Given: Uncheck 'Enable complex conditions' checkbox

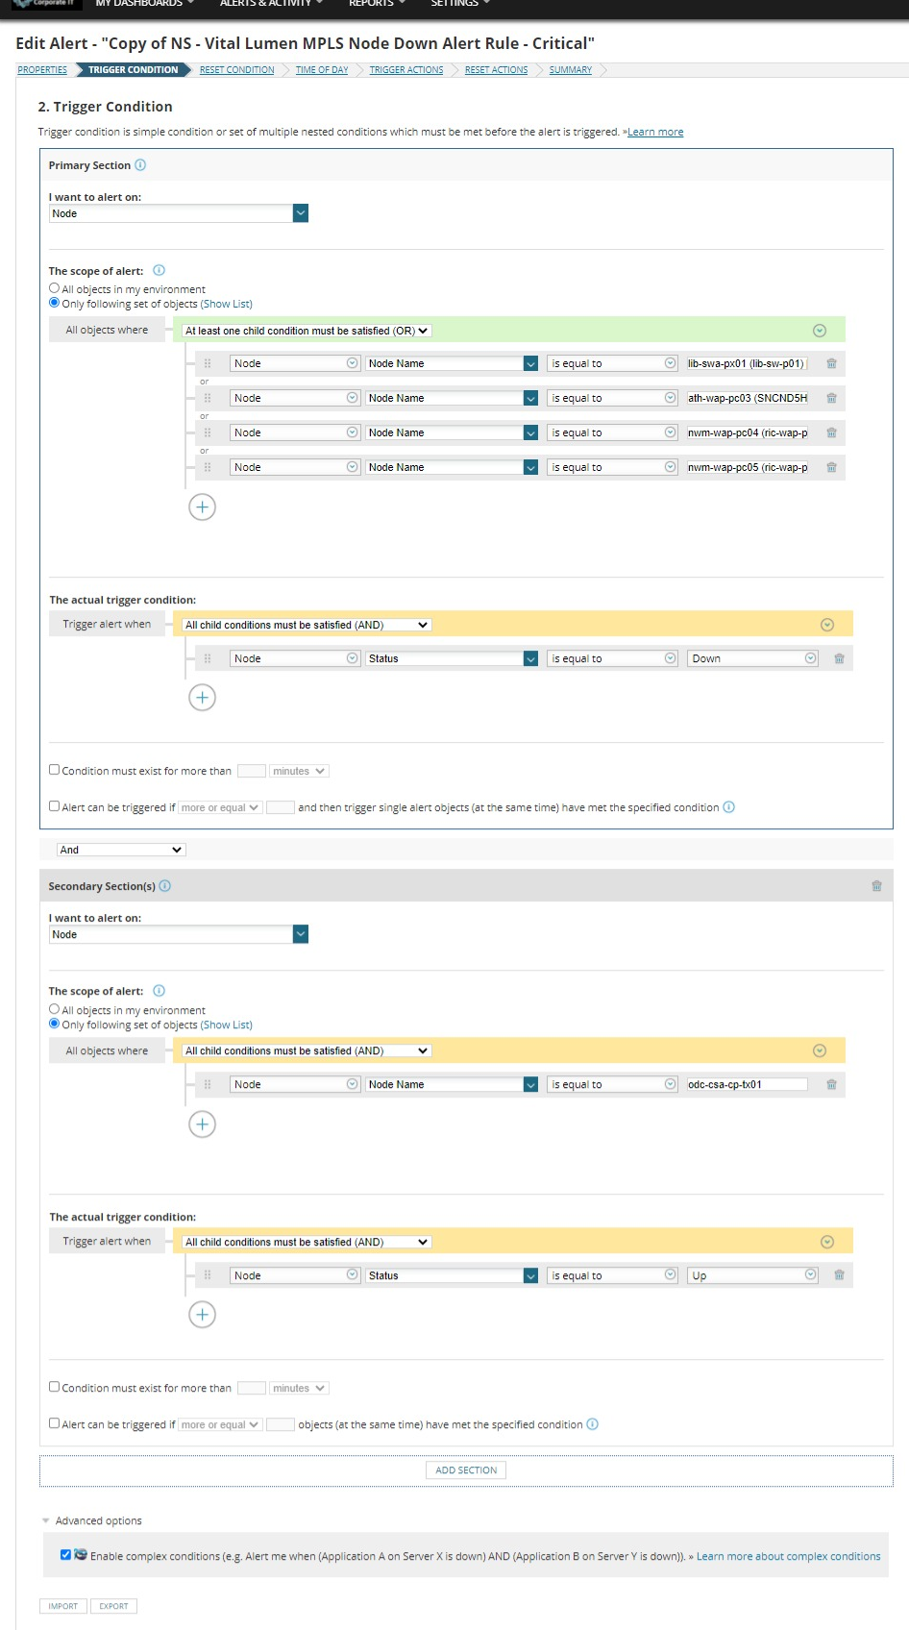Looking at the screenshot, I should (65, 1555).
